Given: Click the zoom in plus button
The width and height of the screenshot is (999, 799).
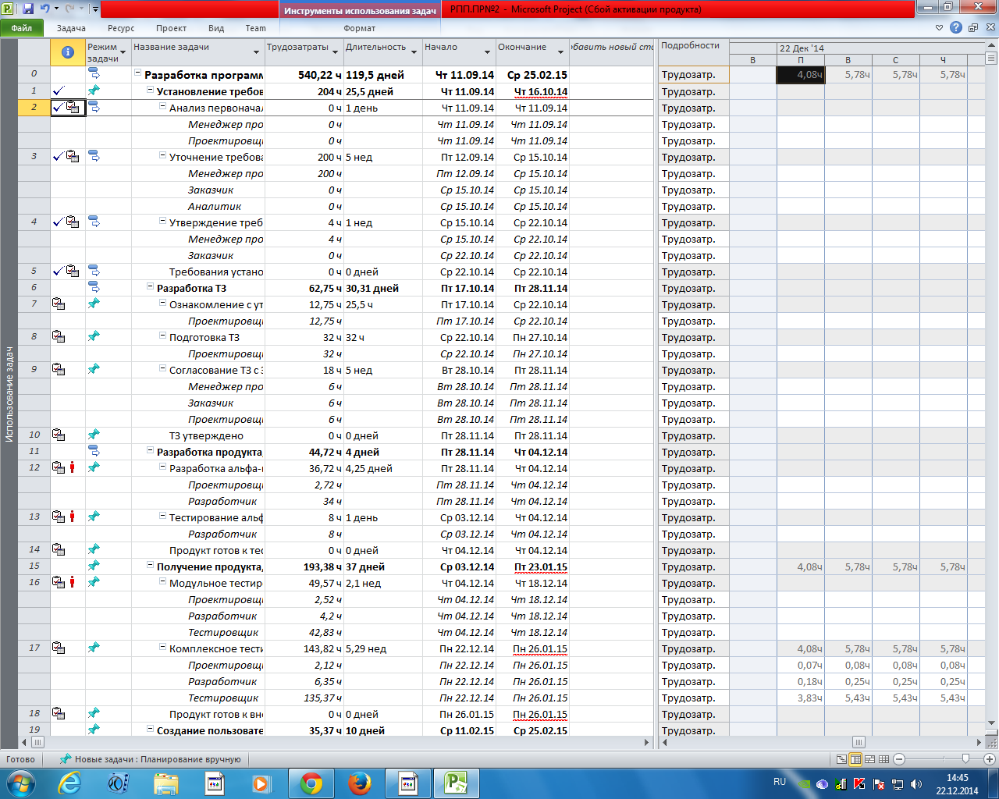Looking at the screenshot, I should pos(990,759).
